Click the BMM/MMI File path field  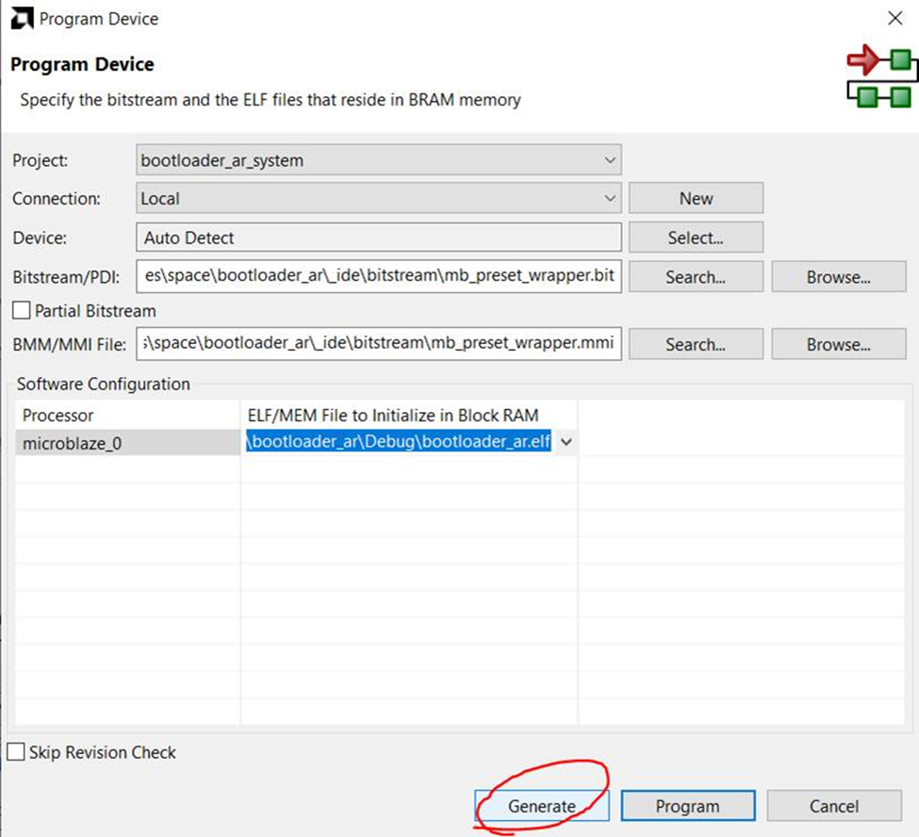(379, 345)
